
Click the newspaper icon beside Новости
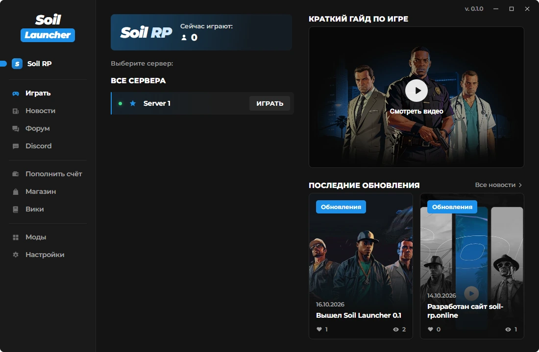[x=16, y=111]
